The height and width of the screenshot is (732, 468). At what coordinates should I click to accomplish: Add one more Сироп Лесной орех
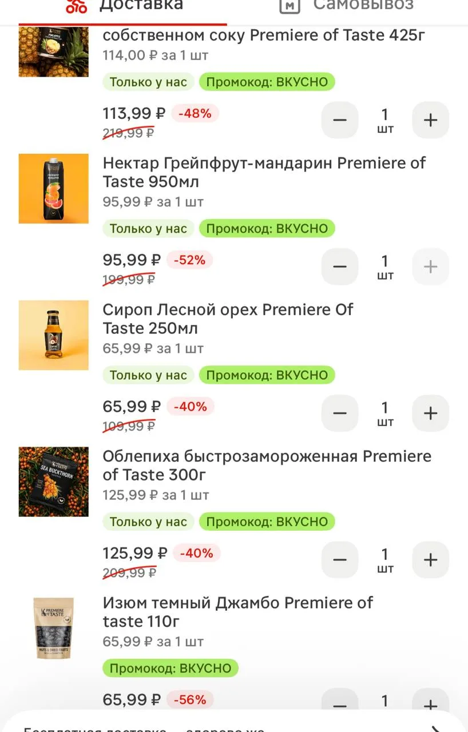click(x=430, y=413)
